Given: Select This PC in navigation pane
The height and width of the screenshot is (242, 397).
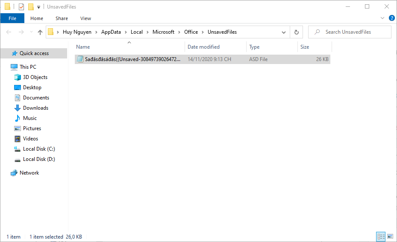Looking at the screenshot, I should point(28,67).
